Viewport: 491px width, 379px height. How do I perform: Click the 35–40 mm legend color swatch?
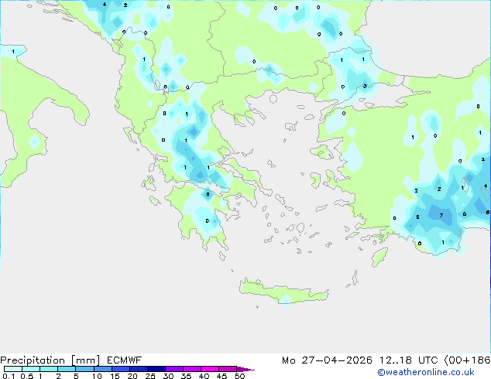[191, 369]
